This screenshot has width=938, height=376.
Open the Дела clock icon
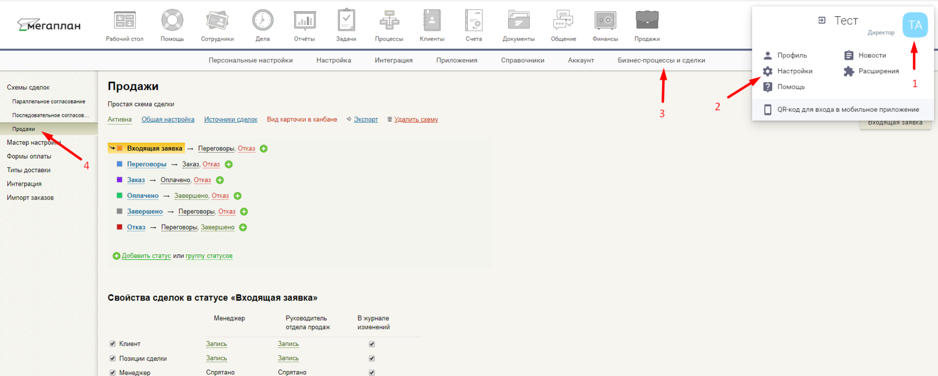[x=262, y=21]
